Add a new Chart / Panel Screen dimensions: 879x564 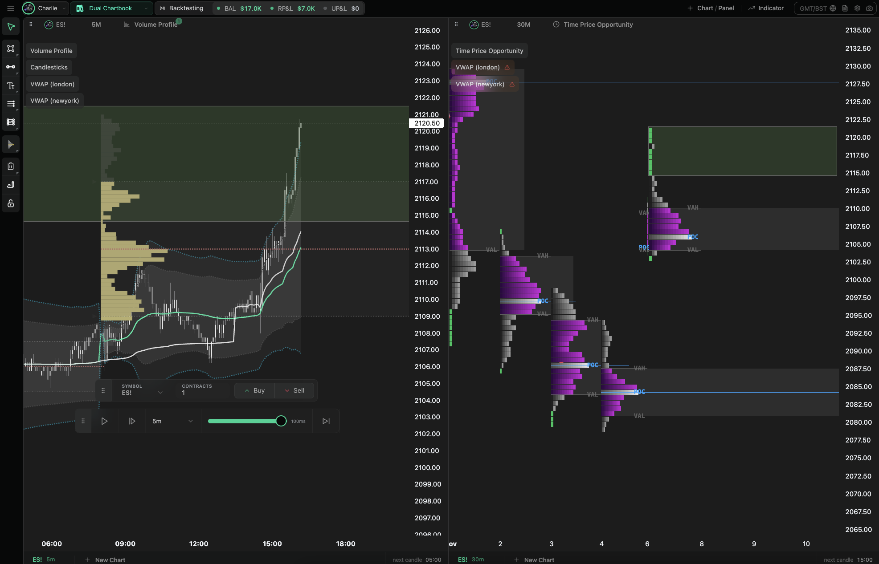[x=711, y=8]
